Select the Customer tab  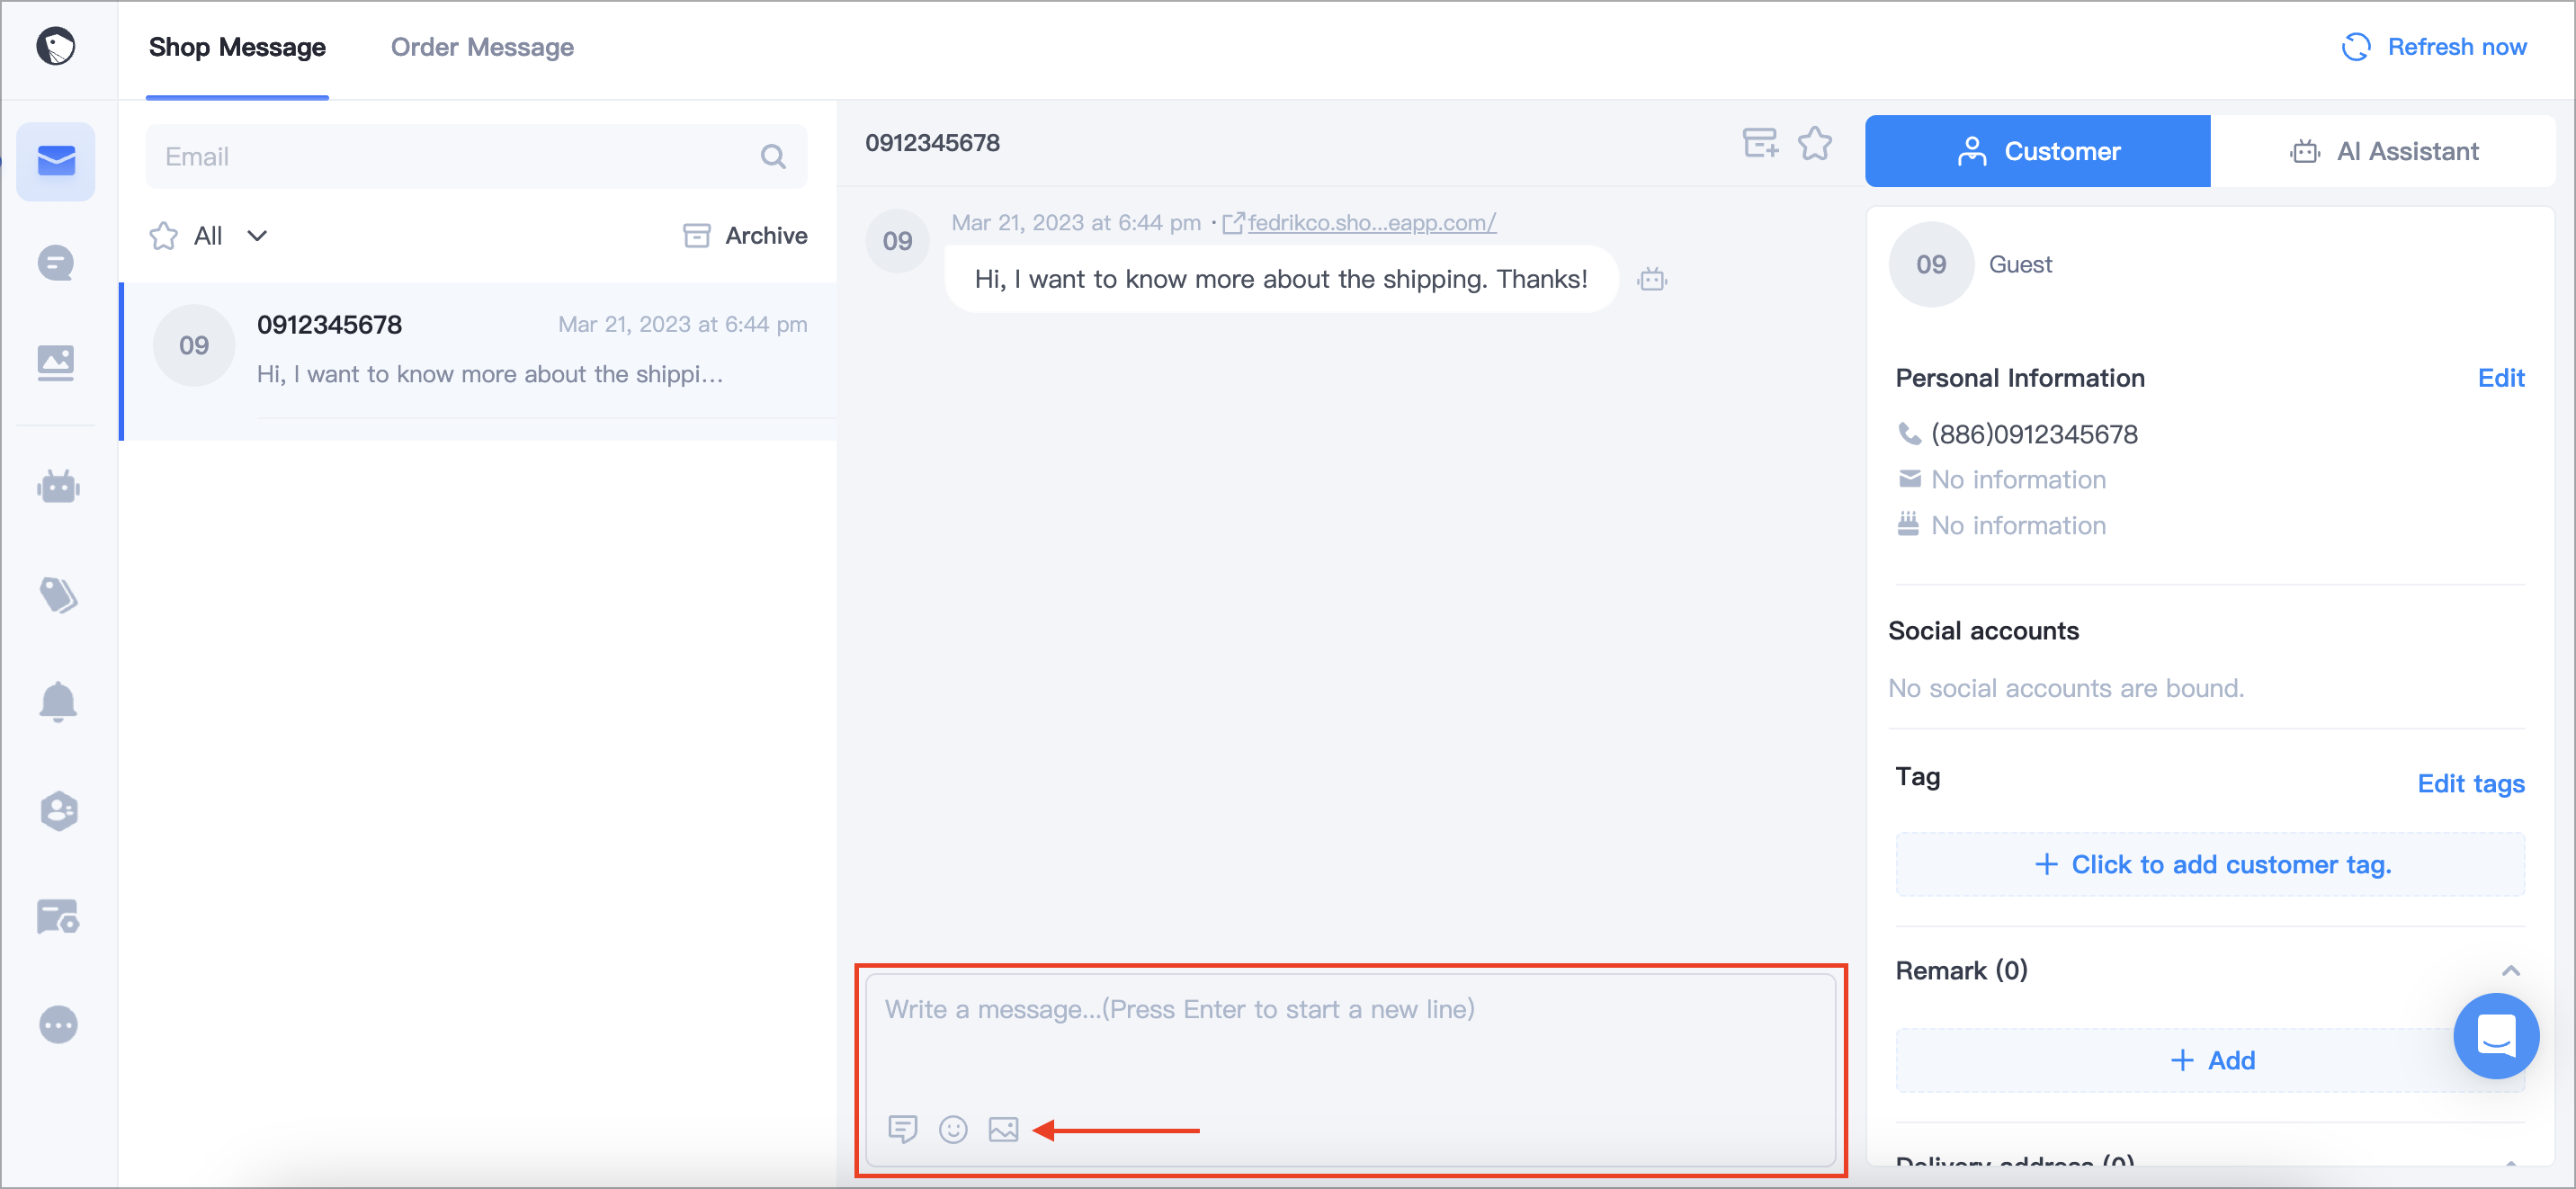[2038, 151]
